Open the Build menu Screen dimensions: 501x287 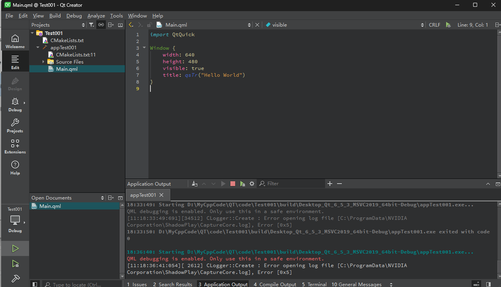tap(55, 16)
